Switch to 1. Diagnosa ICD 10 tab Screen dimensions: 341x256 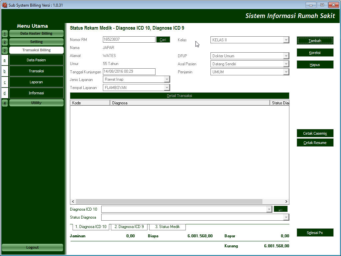coord(91,227)
